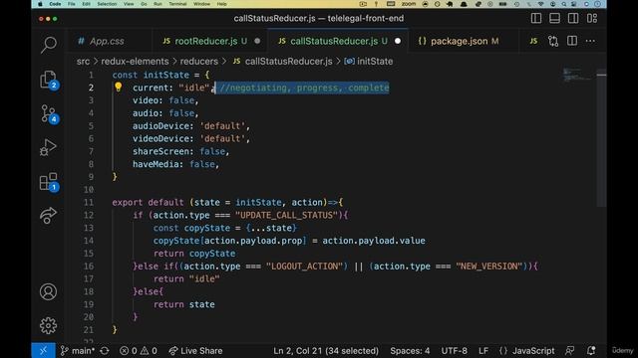638x358 pixels.
Task: Click the main* branch in status bar
Action: click(x=78, y=351)
